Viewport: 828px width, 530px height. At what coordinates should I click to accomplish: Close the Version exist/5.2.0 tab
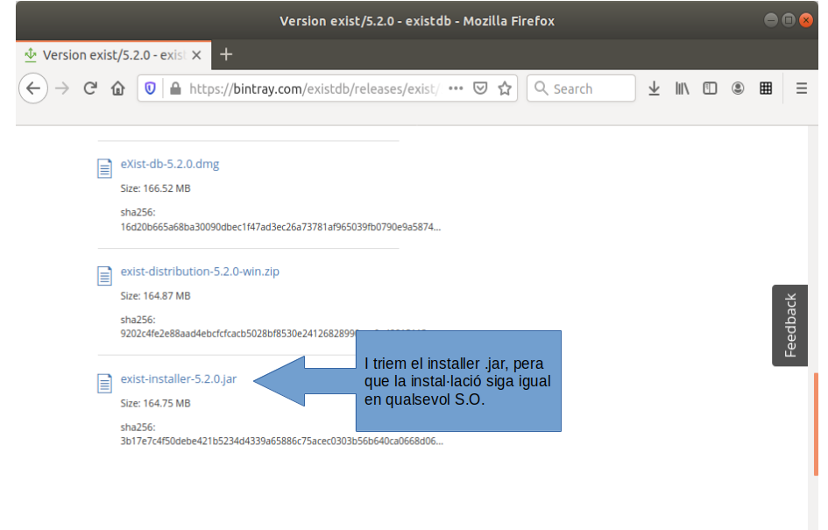point(196,55)
